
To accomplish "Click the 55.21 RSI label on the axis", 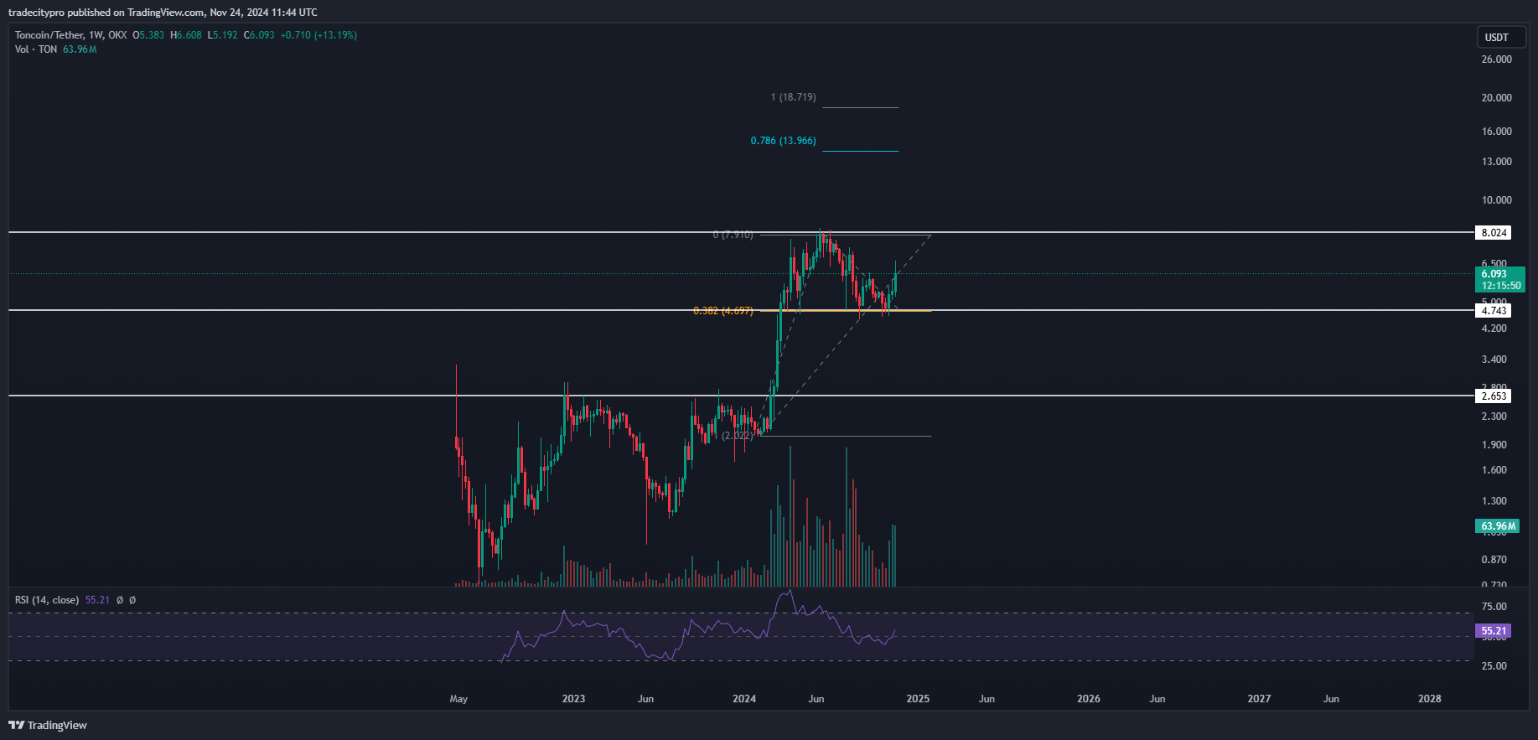I will click(1493, 631).
